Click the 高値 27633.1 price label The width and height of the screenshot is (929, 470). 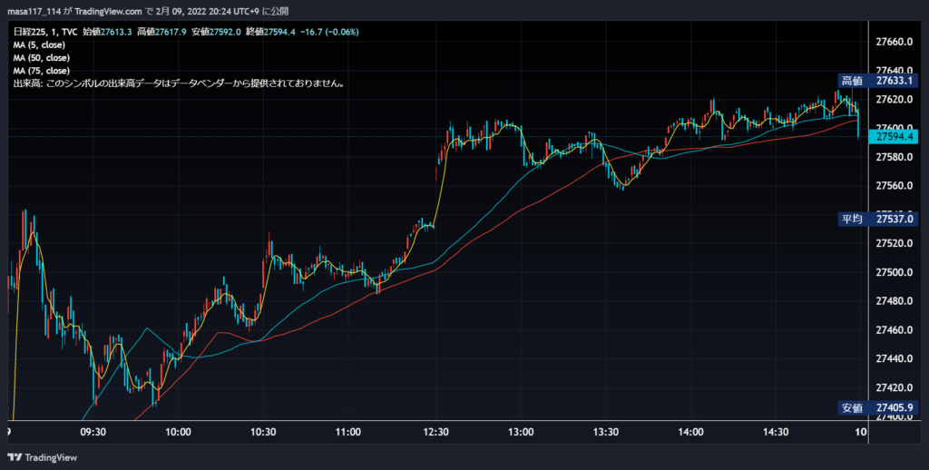click(x=878, y=81)
